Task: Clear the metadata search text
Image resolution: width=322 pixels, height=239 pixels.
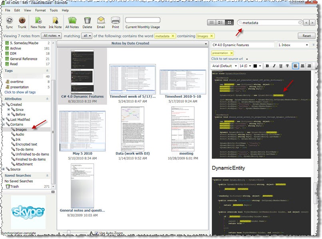Action: [x=300, y=22]
